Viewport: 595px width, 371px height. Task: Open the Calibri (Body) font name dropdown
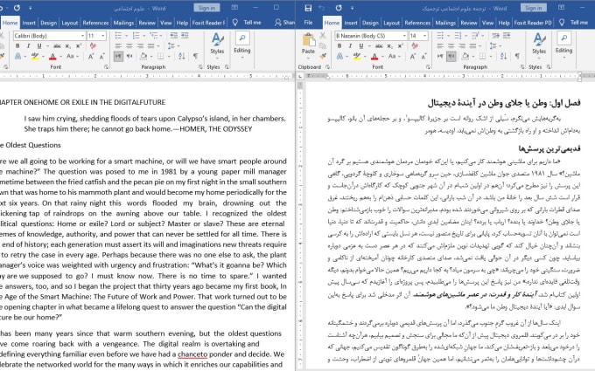83,36
